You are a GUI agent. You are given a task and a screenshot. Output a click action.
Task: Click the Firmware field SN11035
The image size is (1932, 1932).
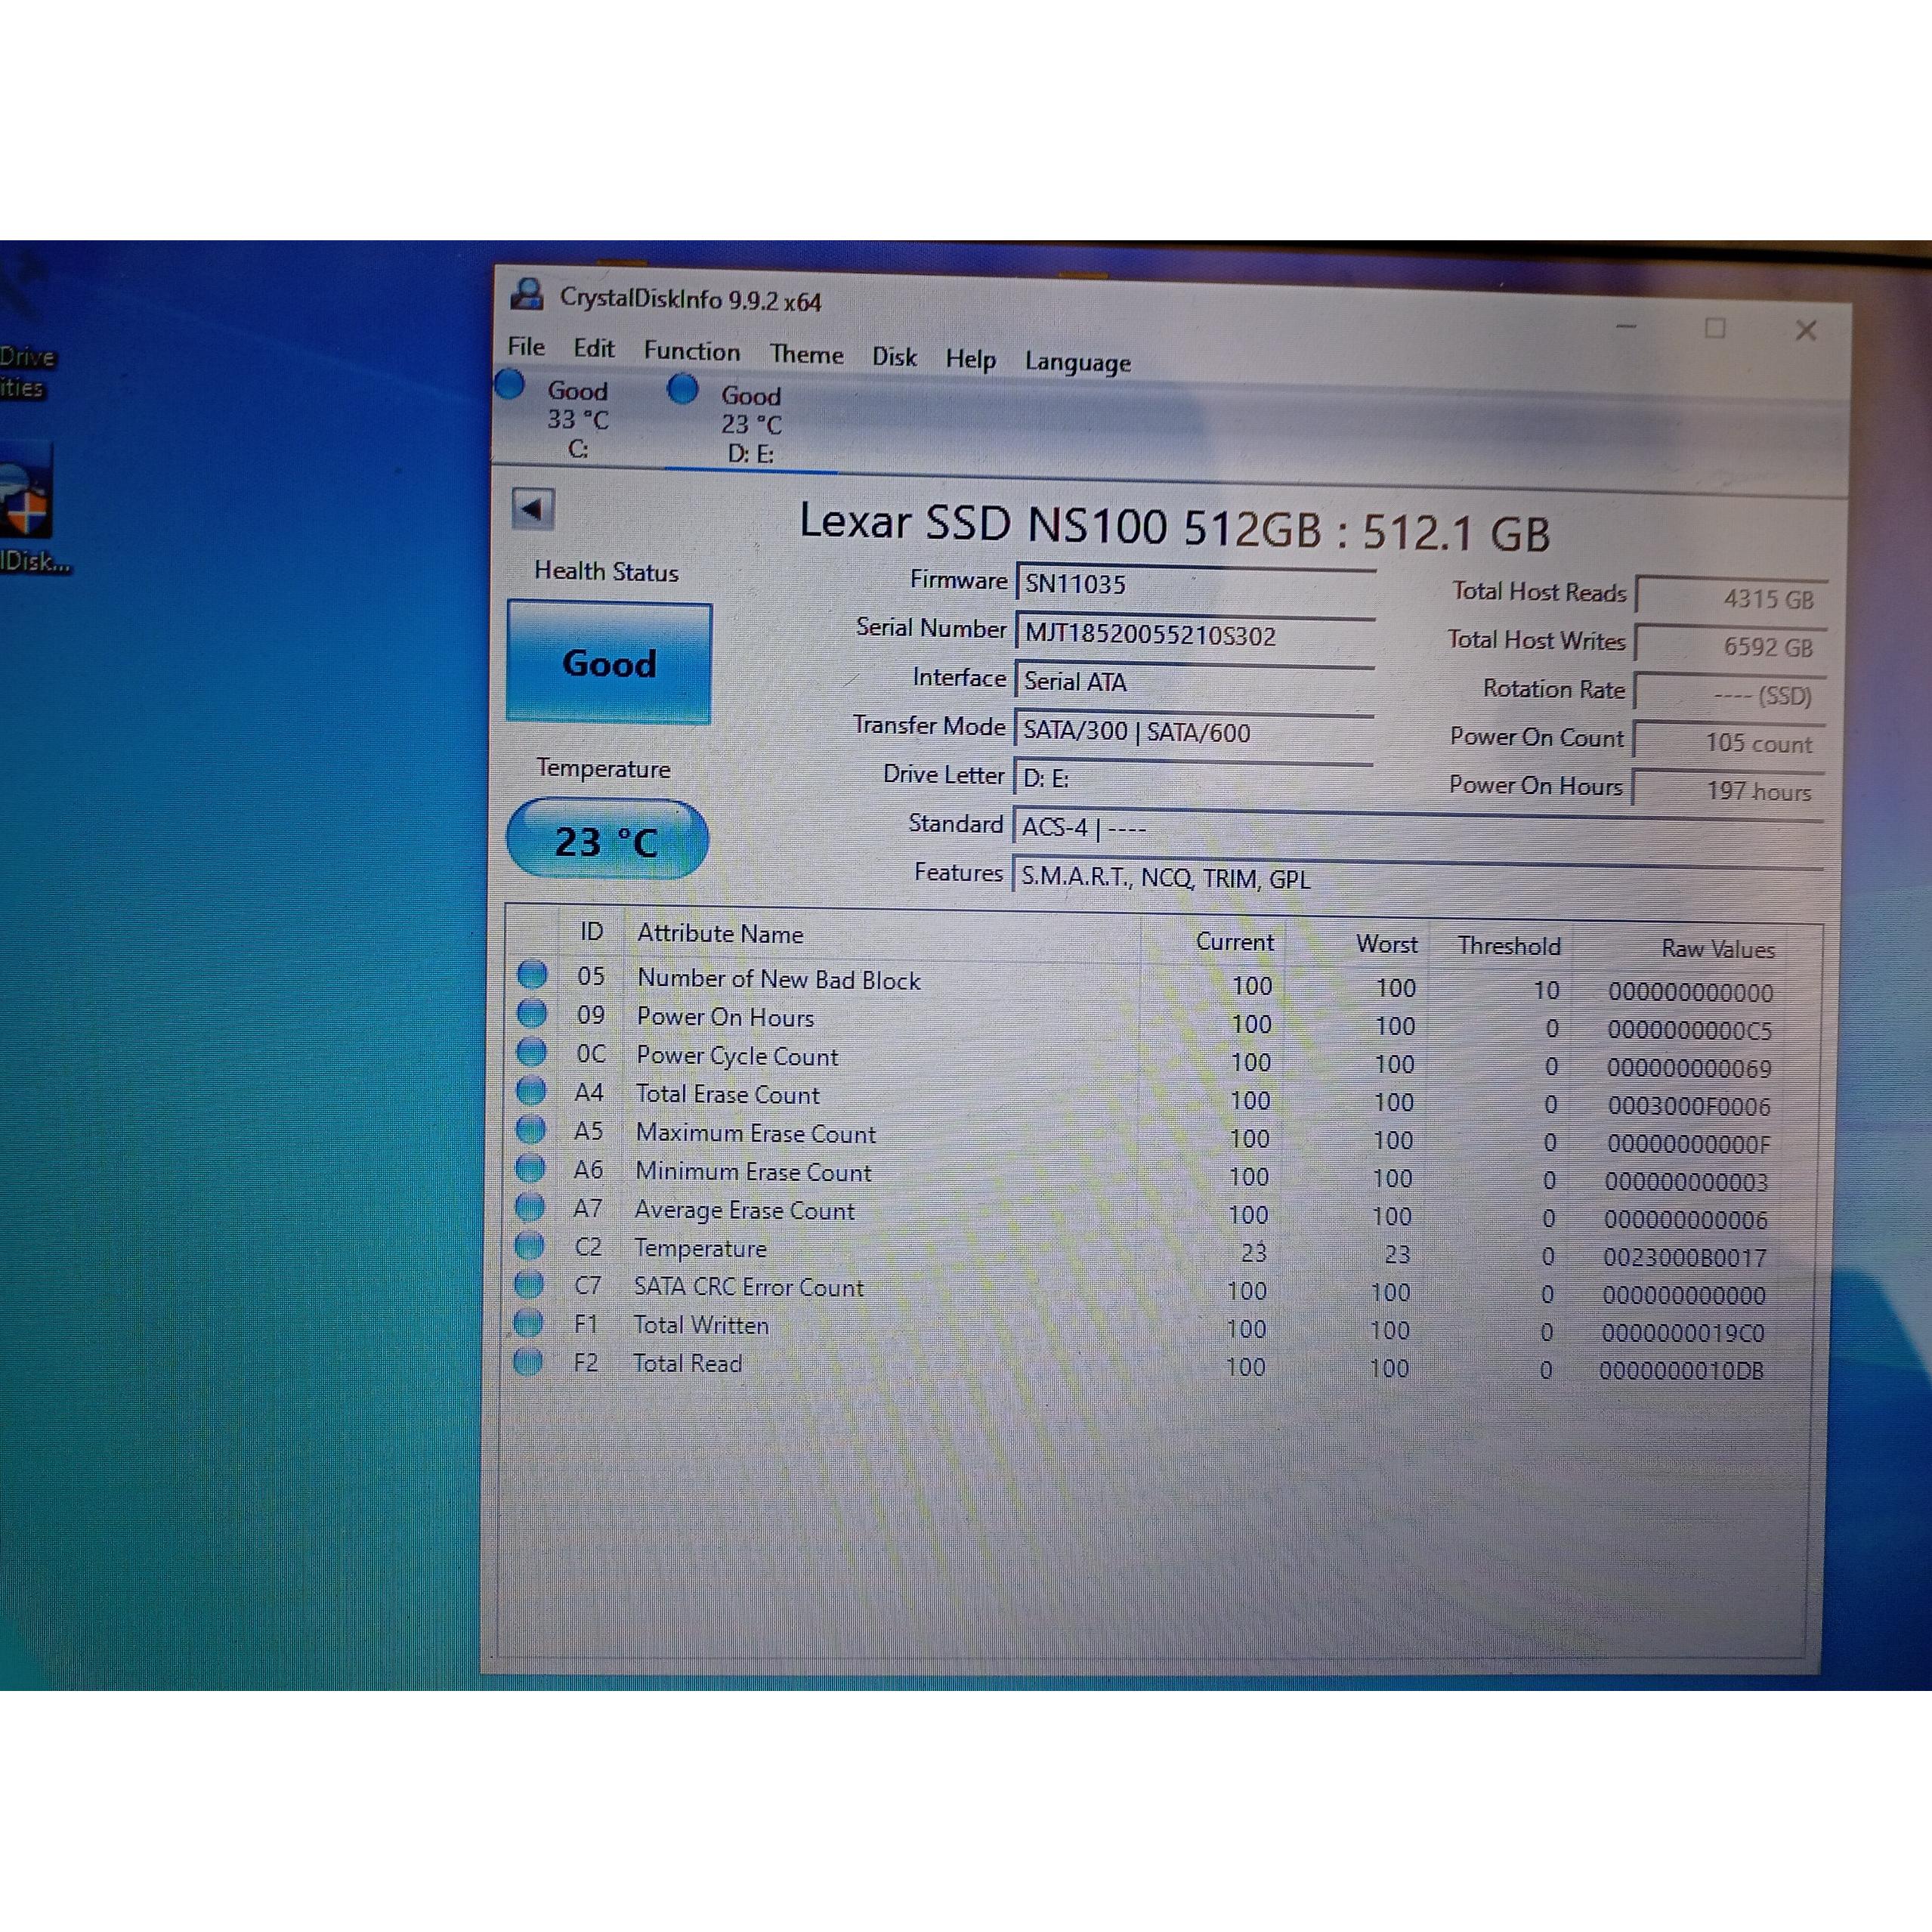point(1195,584)
